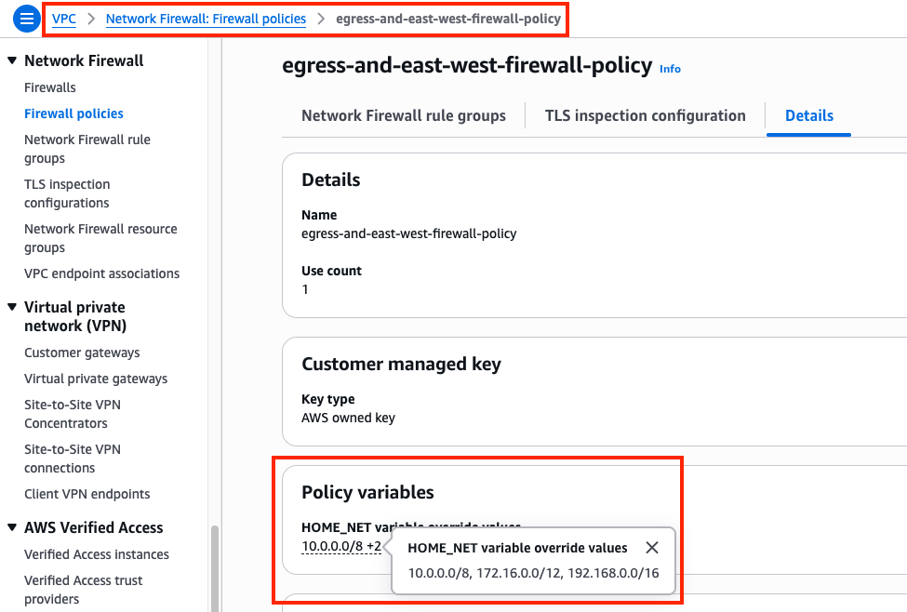
Task: Open Network Firewall resource groups sidebar item
Action: [100, 238]
